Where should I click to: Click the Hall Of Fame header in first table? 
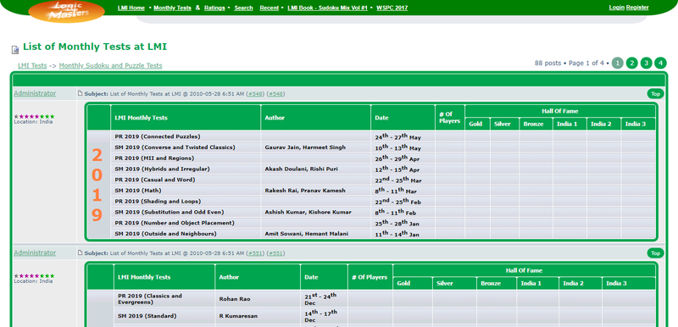click(559, 111)
